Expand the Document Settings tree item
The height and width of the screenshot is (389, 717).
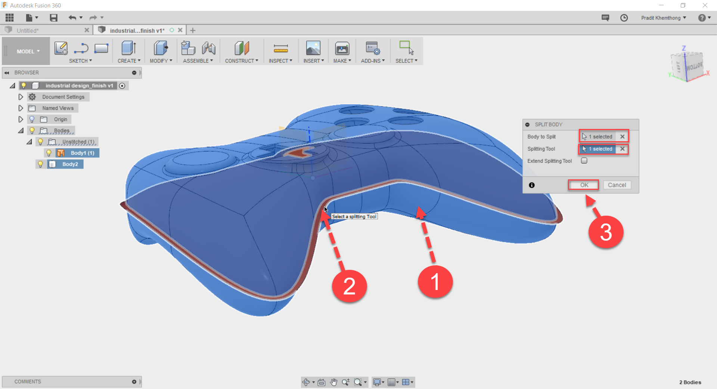click(21, 97)
